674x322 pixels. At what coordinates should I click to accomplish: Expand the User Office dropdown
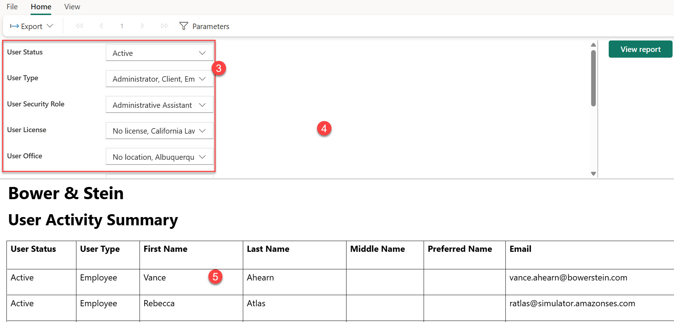(x=160, y=157)
